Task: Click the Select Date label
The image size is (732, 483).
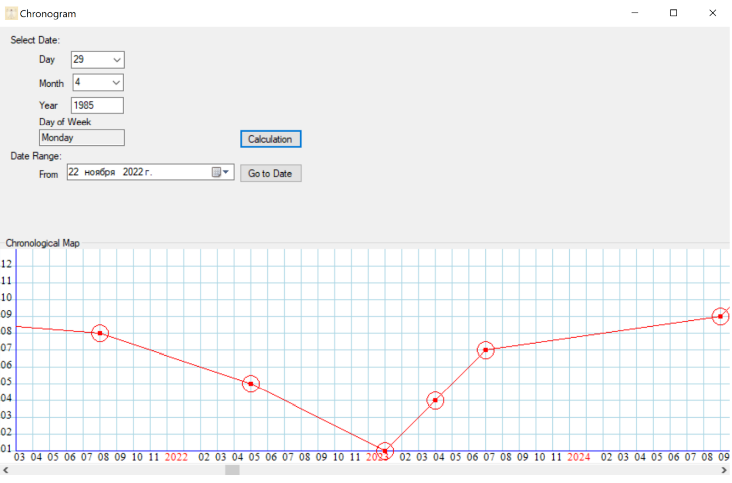Action: coord(35,40)
